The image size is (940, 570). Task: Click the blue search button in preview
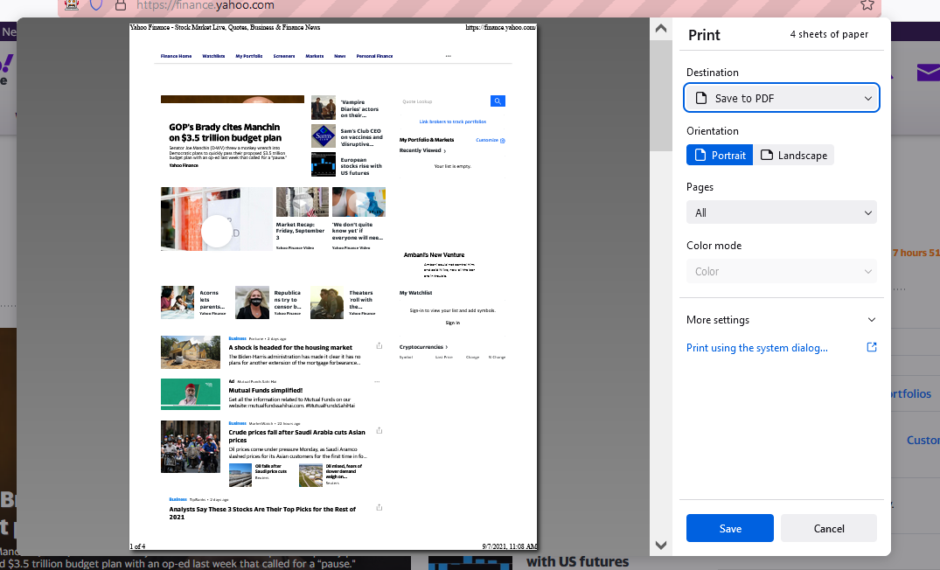tap(498, 101)
